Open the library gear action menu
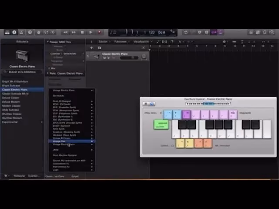Viewport: 279px width, 209px height. tap(6, 176)
